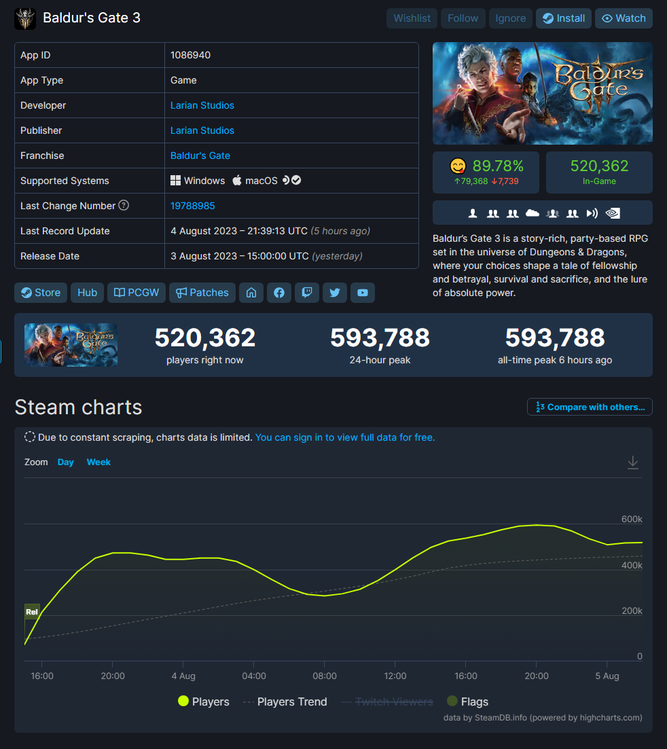667x749 pixels.
Task: Set chart zoom to Week
Action: coord(98,462)
